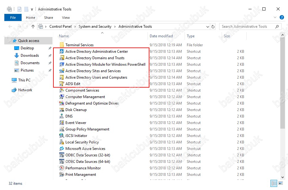Click Properties quick access toolbar icon

tap(19, 9)
